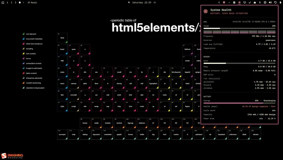283x160 pixels.
Task: Click the Memory used progress bar
Action: tap(239, 63)
